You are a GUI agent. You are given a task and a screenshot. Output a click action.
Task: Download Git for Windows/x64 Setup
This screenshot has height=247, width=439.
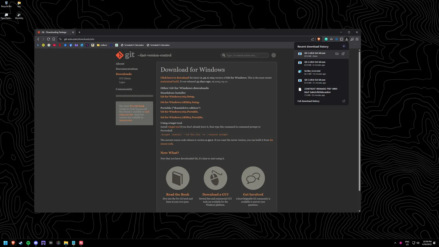point(177,97)
